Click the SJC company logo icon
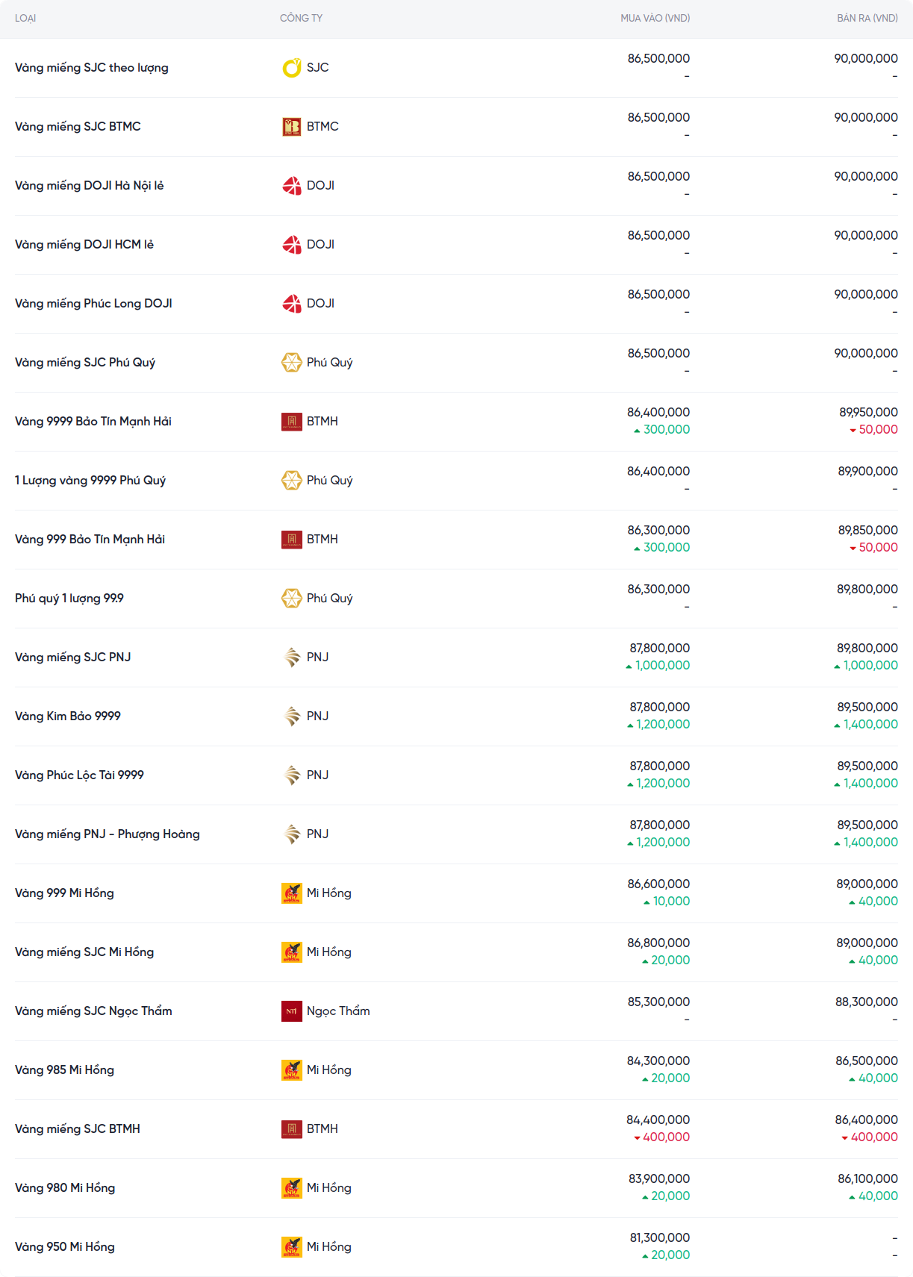The width and height of the screenshot is (913, 1277). pos(291,68)
